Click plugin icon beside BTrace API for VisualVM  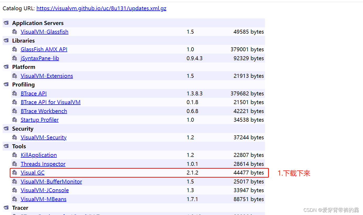tap(15, 102)
